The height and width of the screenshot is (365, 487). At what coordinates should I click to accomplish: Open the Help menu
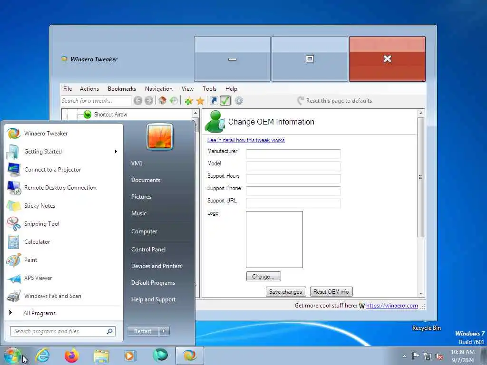tap(231, 89)
